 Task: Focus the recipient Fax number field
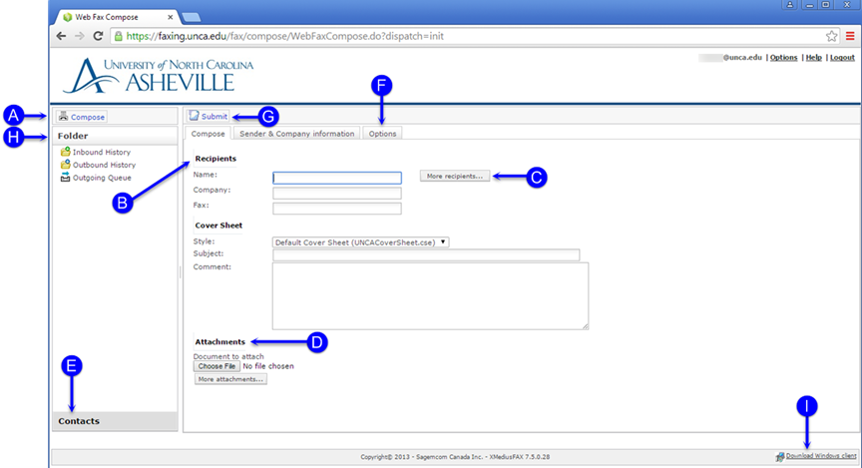click(x=336, y=209)
